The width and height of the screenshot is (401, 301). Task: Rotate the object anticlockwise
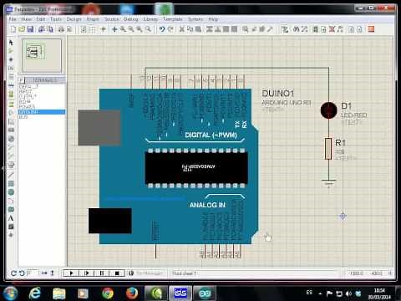click(22, 273)
